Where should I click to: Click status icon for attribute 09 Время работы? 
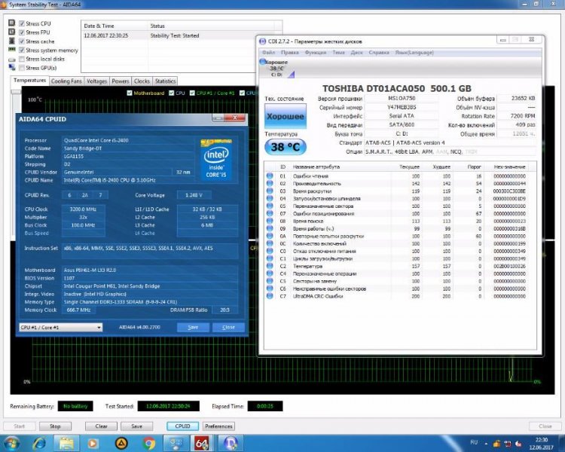(270, 228)
